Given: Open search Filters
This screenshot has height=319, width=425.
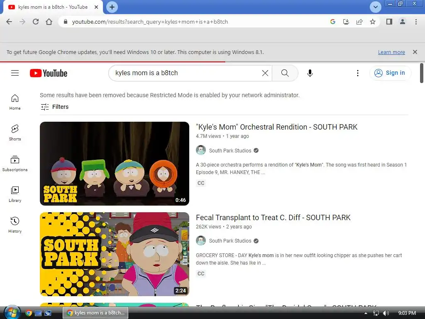Looking at the screenshot, I should pos(54,107).
